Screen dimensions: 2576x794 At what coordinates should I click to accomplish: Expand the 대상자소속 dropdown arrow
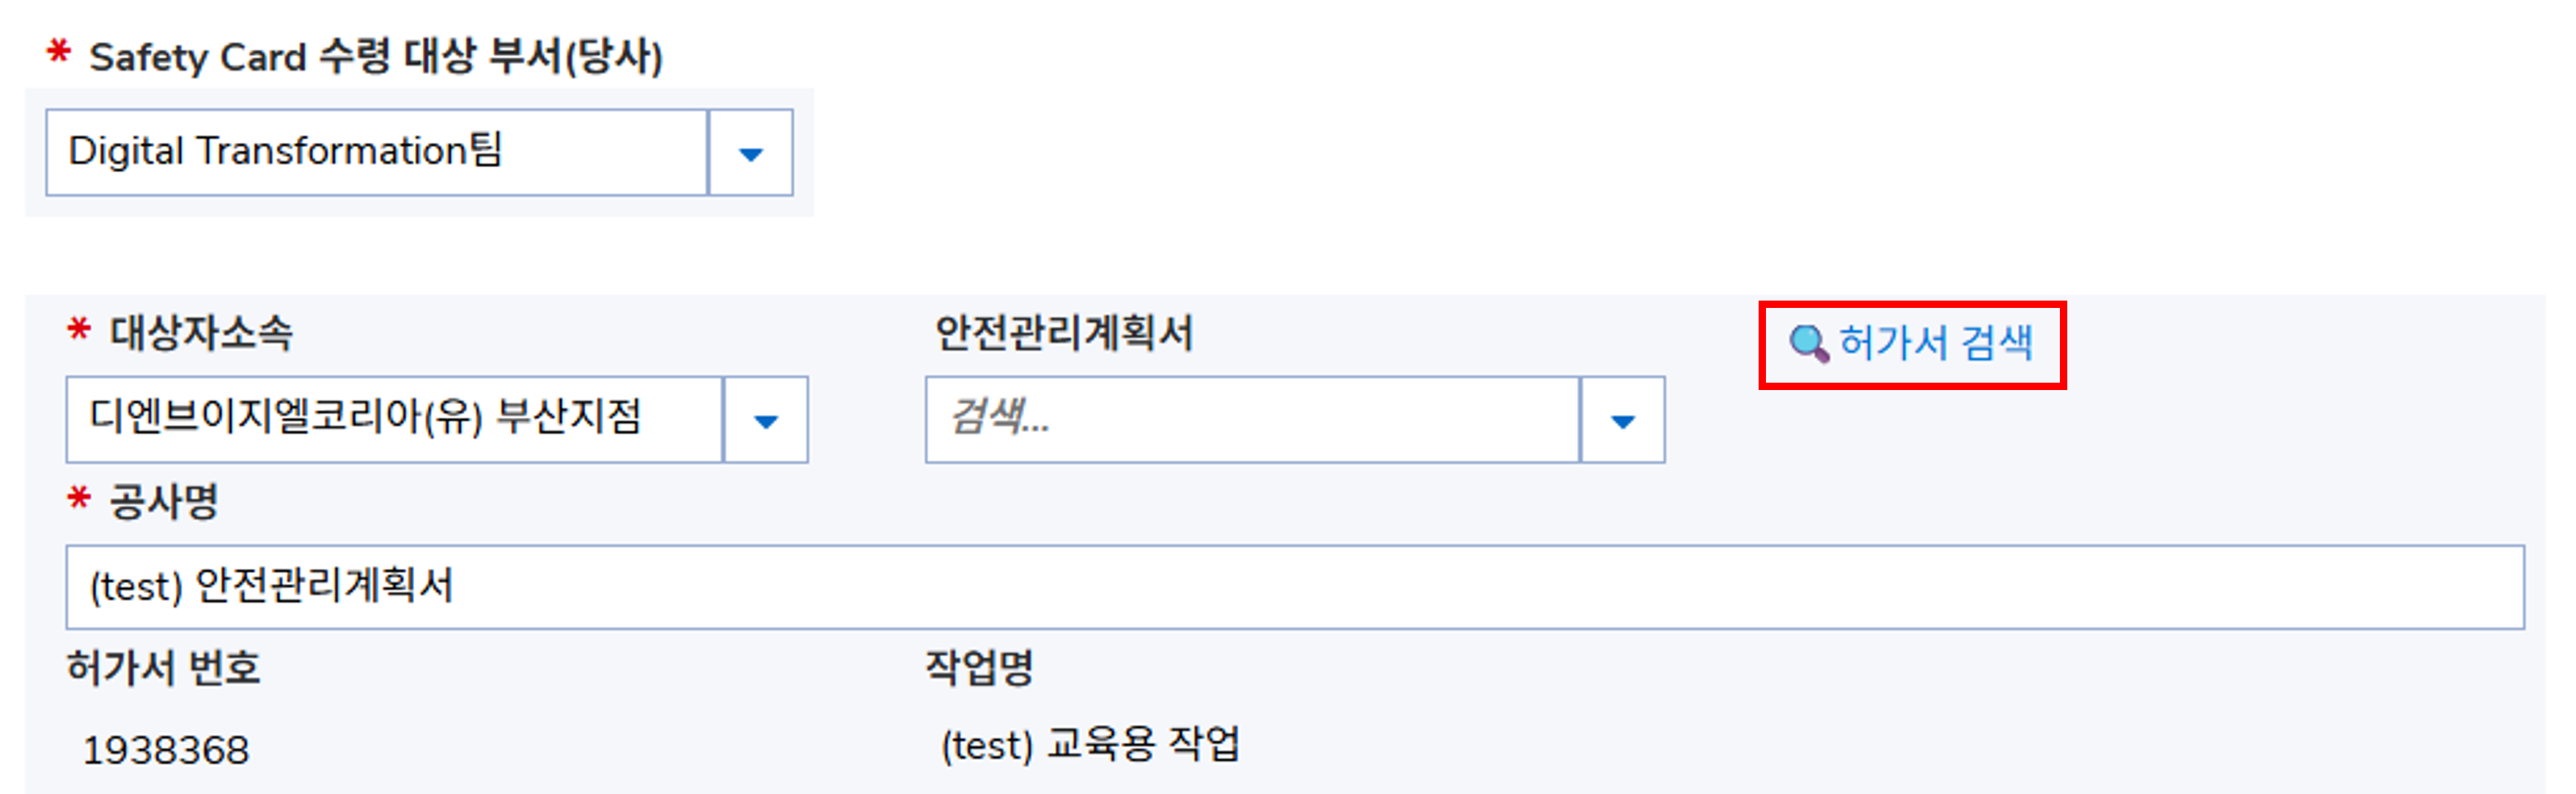tap(766, 421)
